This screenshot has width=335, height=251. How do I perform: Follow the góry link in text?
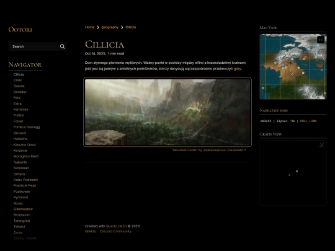tap(238, 69)
